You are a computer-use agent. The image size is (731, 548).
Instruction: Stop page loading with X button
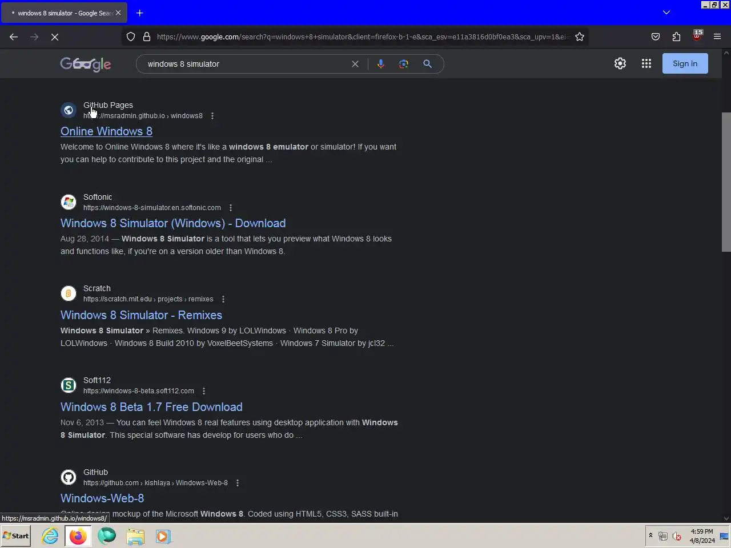coord(55,37)
